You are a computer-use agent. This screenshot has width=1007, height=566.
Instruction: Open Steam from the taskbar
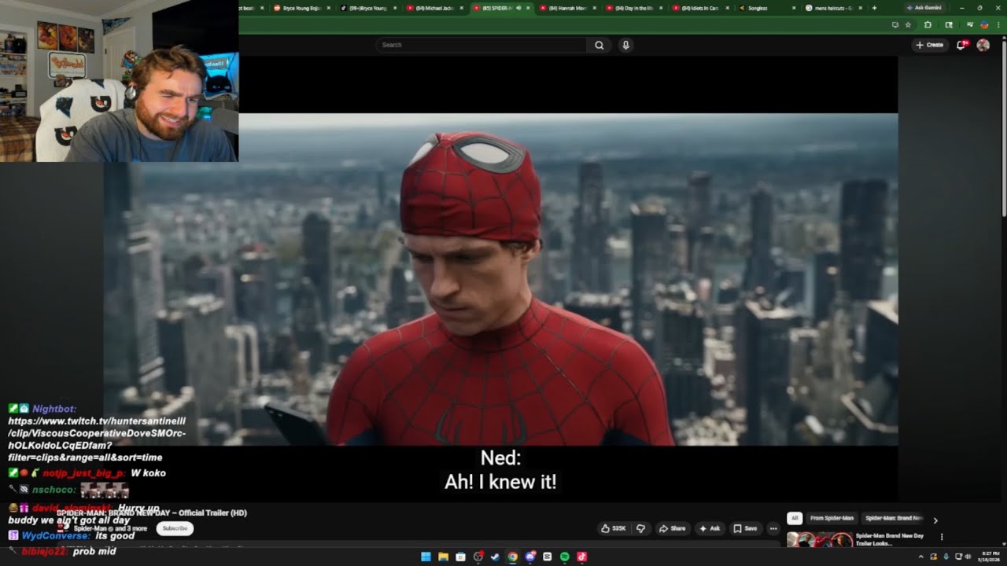495,557
